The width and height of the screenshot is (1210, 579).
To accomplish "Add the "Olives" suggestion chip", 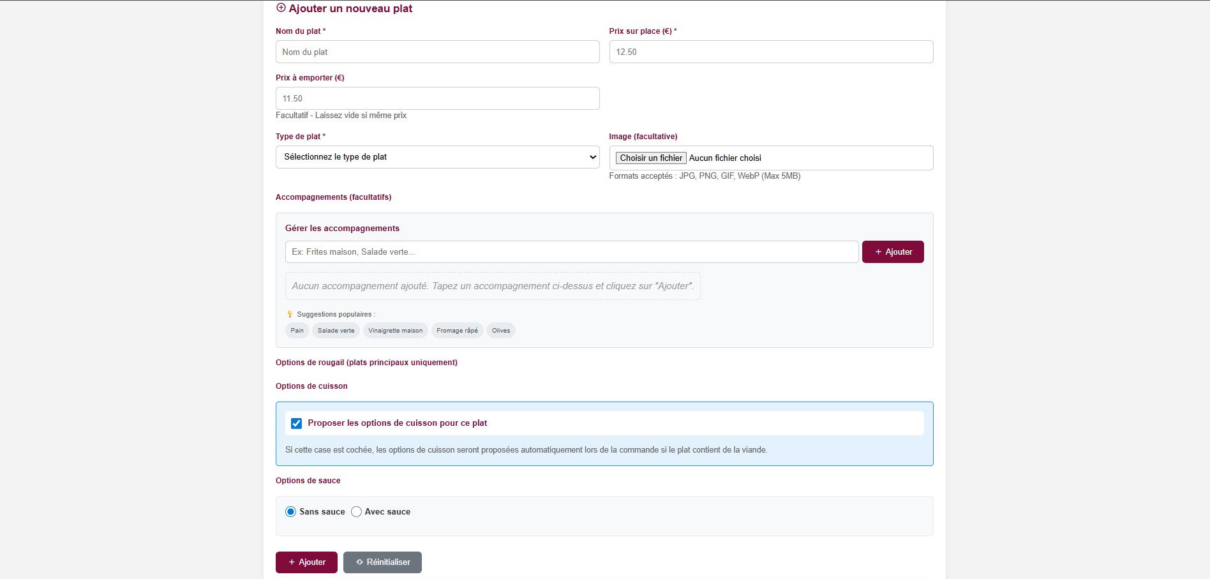I will point(501,331).
